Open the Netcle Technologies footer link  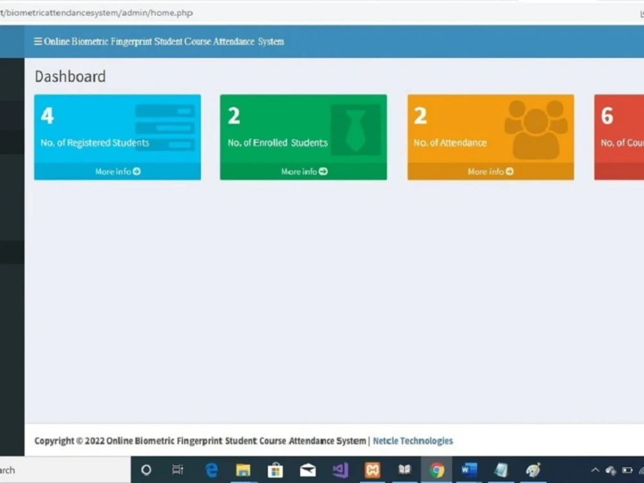coord(413,440)
